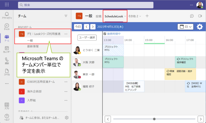Image resolution: width=206 pixels, height=123 pixels.
Task: Open the 日 view dropdown
Action: pyautogui.click(x=185, y=27)
